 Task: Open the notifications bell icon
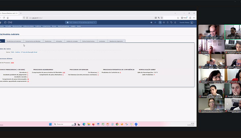click(x=175, y=22)
